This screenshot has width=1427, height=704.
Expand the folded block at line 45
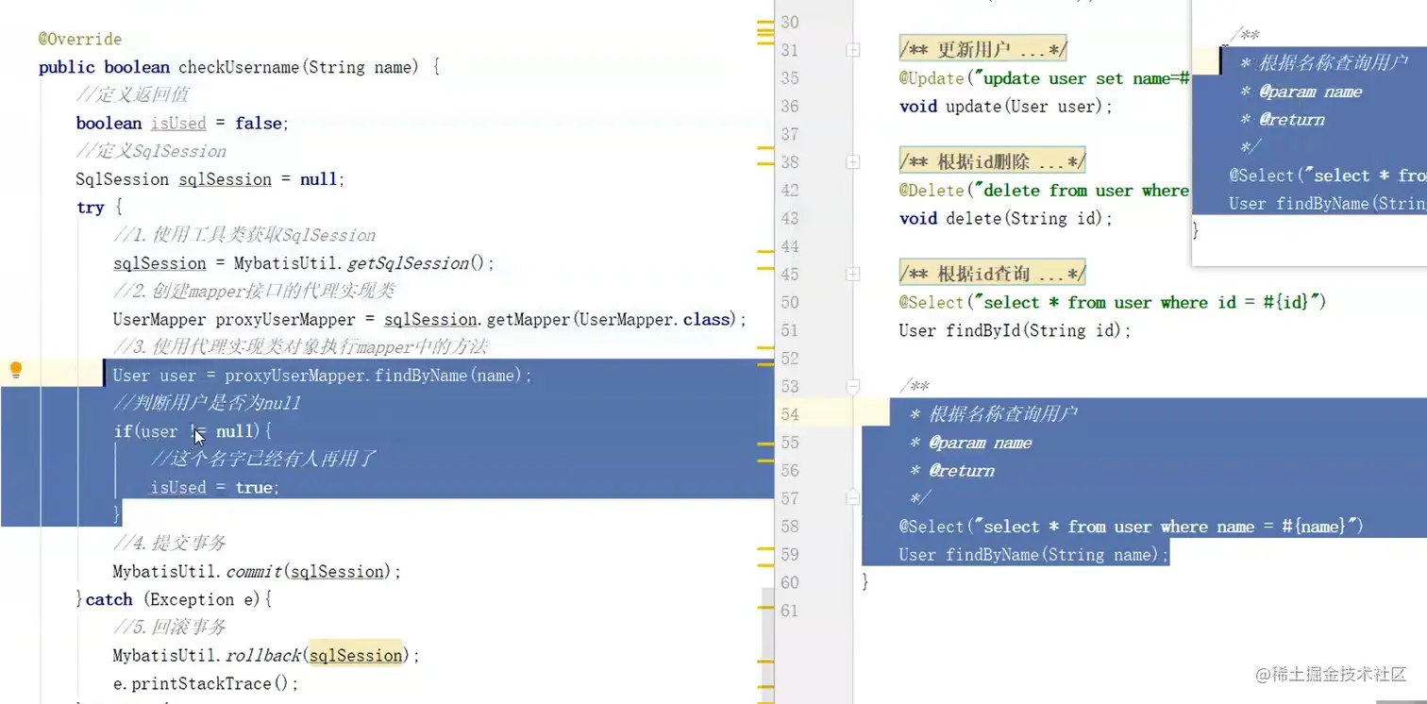point(853,275)
